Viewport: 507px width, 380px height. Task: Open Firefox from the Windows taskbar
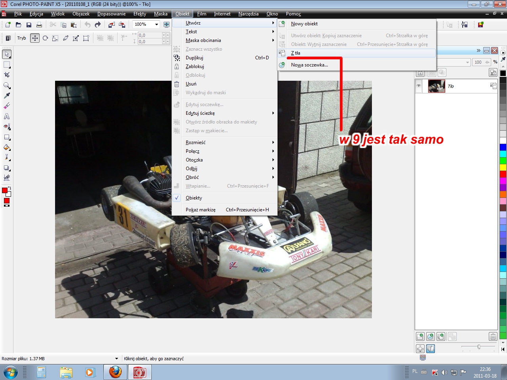coord(115,372)
